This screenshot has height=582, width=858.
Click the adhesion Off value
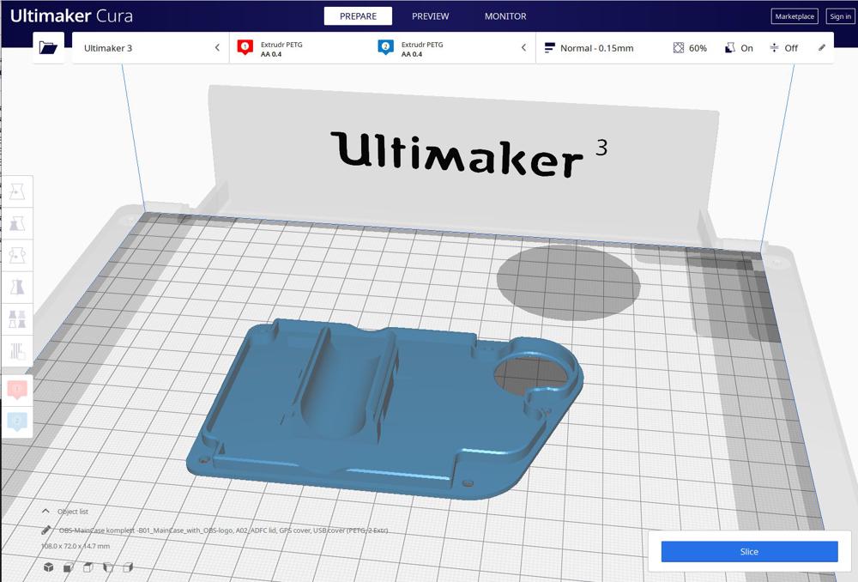tap(791, 48)
